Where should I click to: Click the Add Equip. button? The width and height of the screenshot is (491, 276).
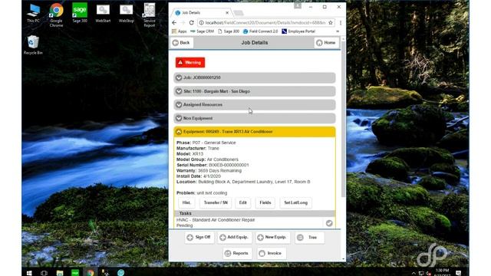tap(235, 238)
